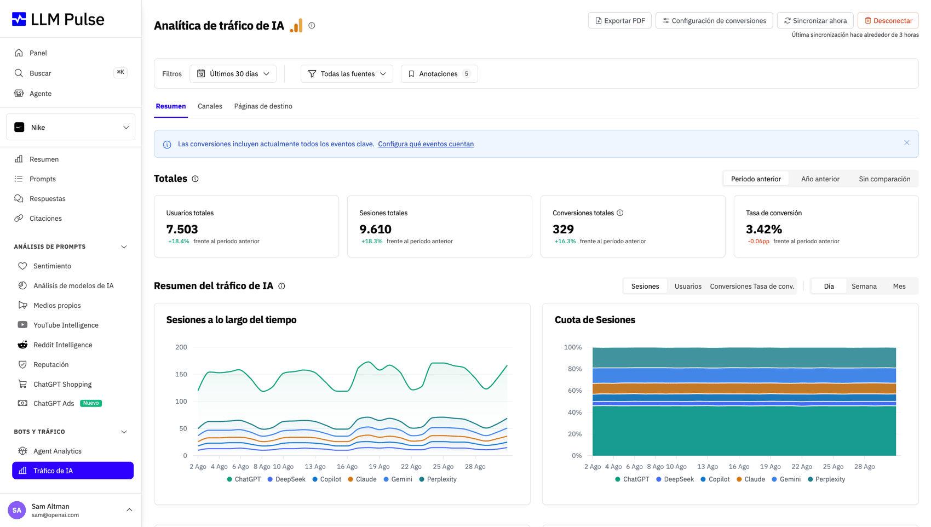
Task: Open Análisis de modelos de IA icon
Action: pyautogui.click(x=22, y=286)
